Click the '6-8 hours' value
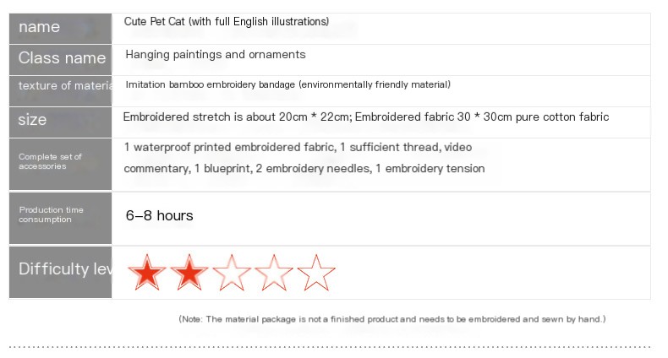The image size is (668, 358). click(159, 215)
